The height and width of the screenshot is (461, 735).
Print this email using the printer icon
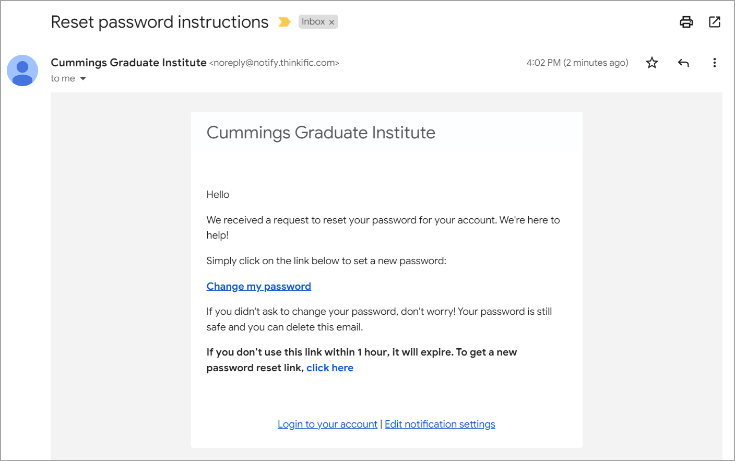click(686, 22)
